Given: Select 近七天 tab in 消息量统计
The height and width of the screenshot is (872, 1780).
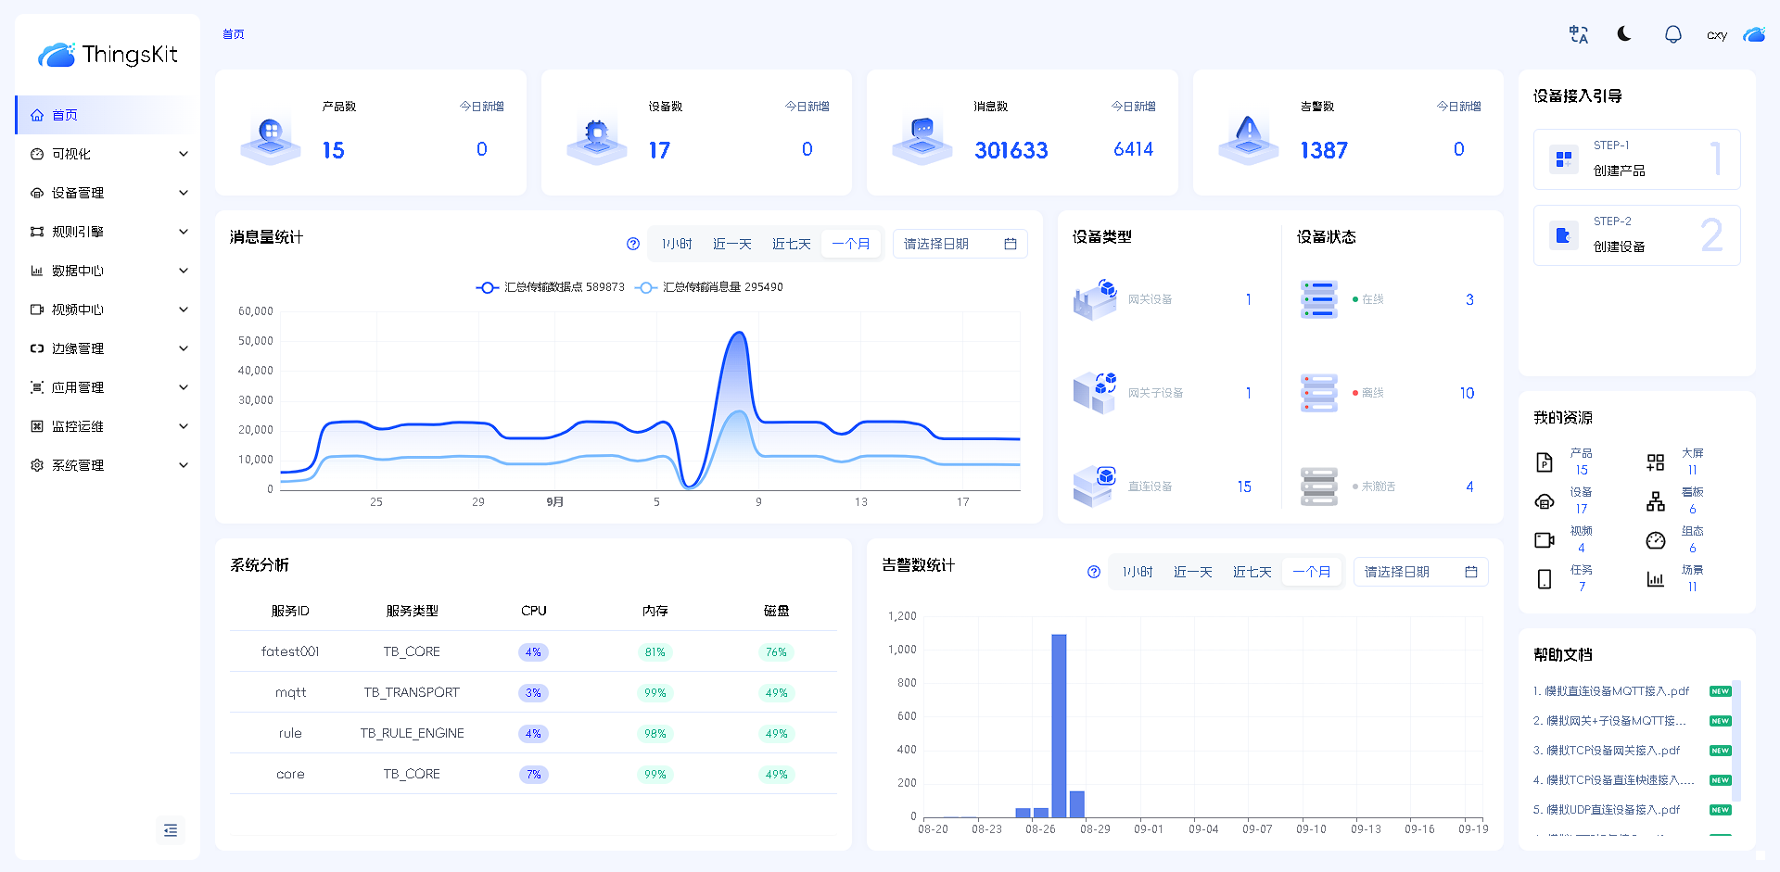Looking at the screenshot, I should pos(791,244).
